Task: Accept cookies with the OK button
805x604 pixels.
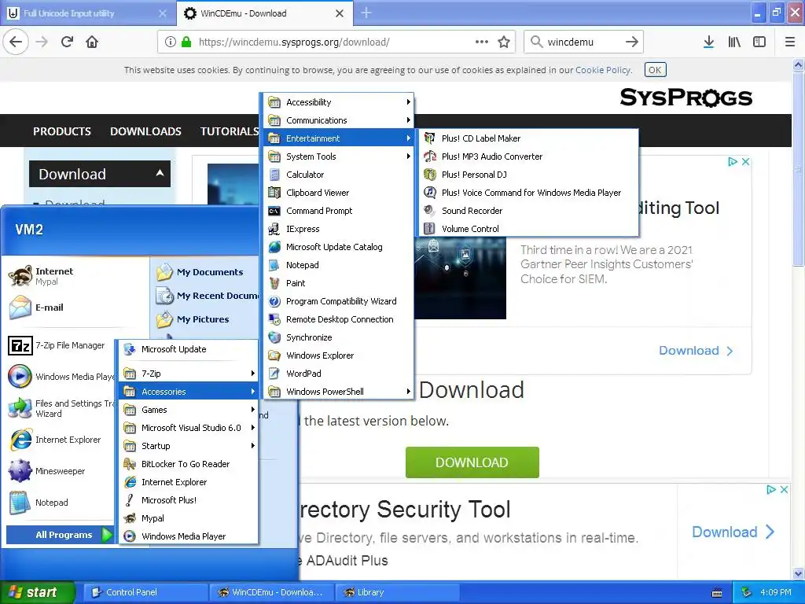Action: click(655, 70)
